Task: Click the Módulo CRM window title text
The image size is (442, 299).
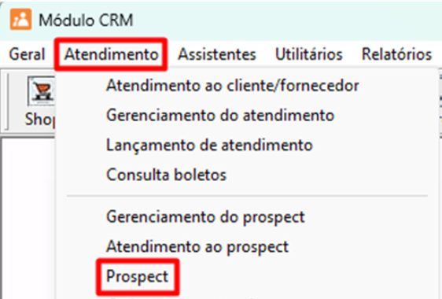Action: coord(86,20)
